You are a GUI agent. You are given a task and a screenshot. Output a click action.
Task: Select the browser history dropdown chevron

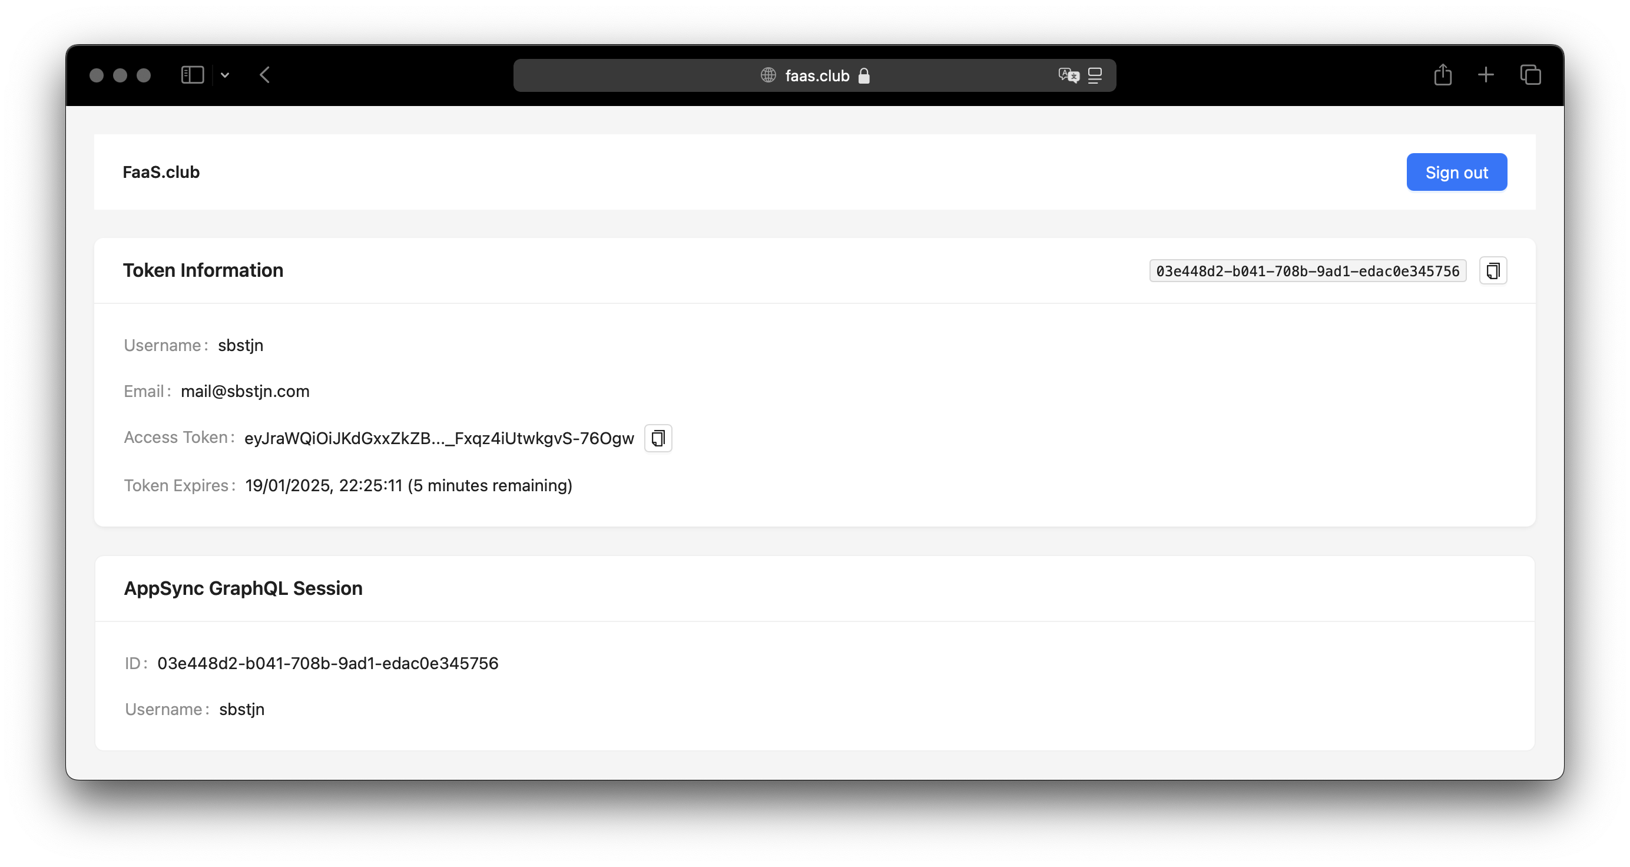coord(226,75)
